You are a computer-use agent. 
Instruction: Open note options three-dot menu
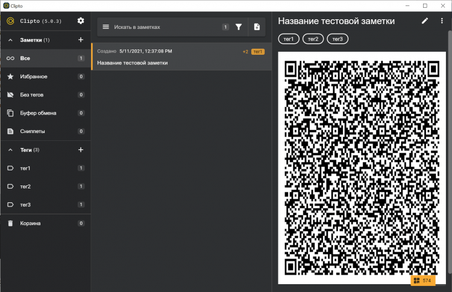tap(441, 21)
